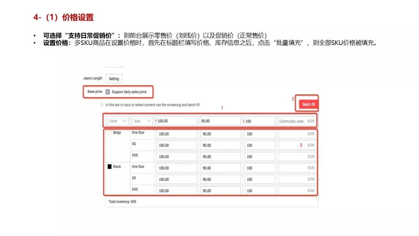Open the Color dropdown in the title bar
The width and height of the screenshot is (419, 236).
(117, 121)
